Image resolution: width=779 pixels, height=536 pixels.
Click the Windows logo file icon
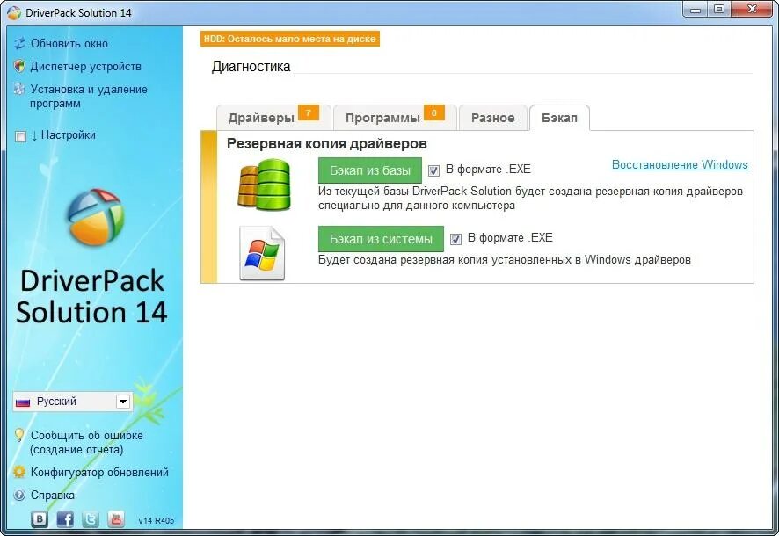pyautogui.click(x=262, y=254)
